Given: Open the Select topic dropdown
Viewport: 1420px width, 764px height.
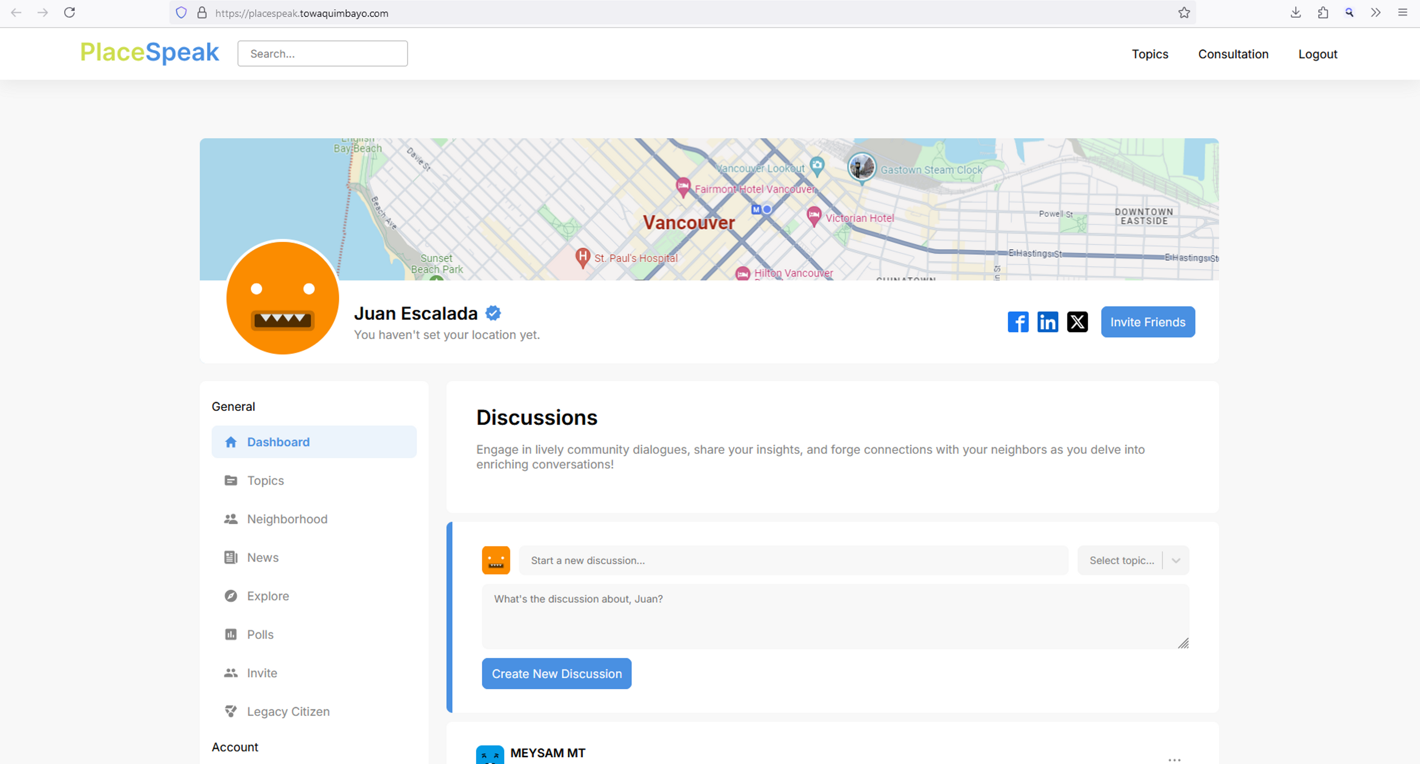Looking at the screenshot, I should coord(1133,560).
